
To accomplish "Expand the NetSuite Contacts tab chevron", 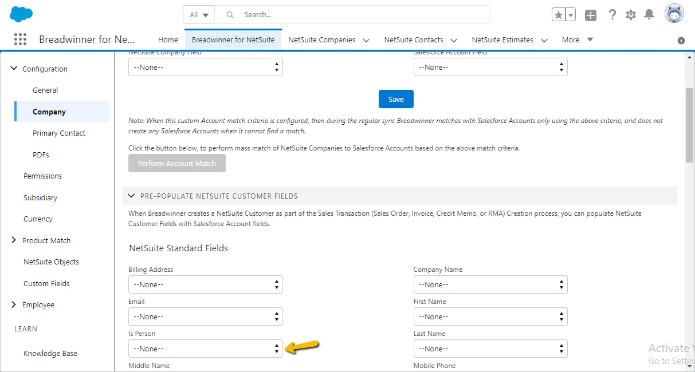I will [454, 40].
